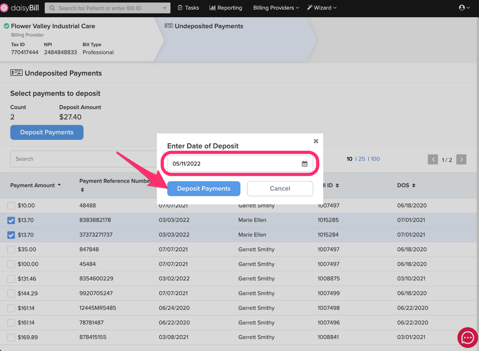Click reference number 847848

89,249
